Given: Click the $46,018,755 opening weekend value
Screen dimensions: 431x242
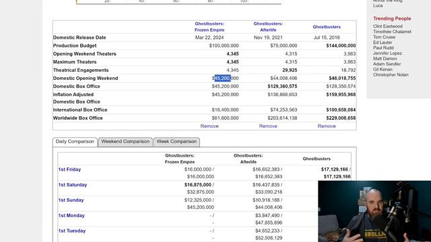Looking at the screenshot, I should tap(342, 79).
